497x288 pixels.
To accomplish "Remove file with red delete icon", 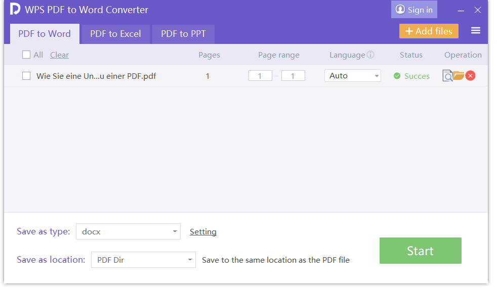I will click(x=470, y=76).
